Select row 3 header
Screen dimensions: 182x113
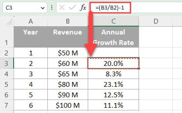click(x=7, y=63)
